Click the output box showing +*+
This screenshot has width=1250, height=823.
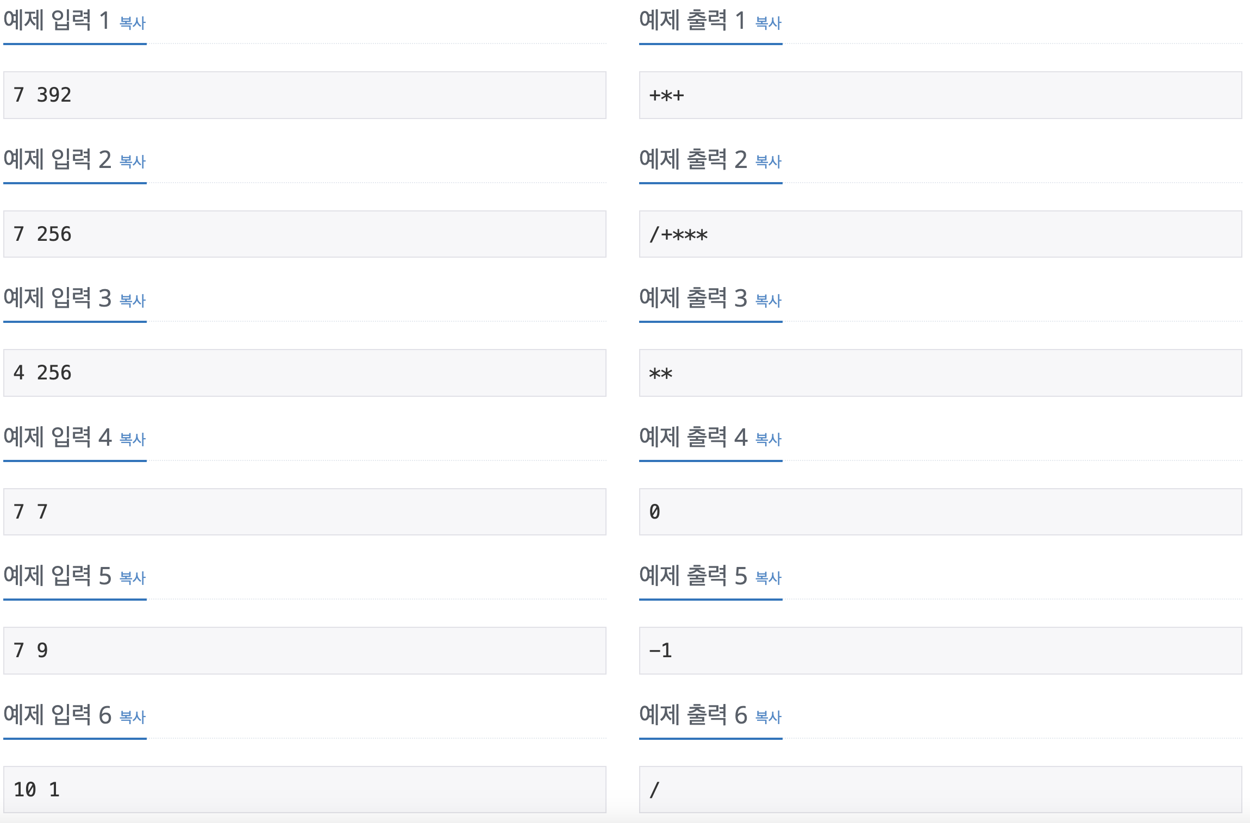[x=941, y=95]
